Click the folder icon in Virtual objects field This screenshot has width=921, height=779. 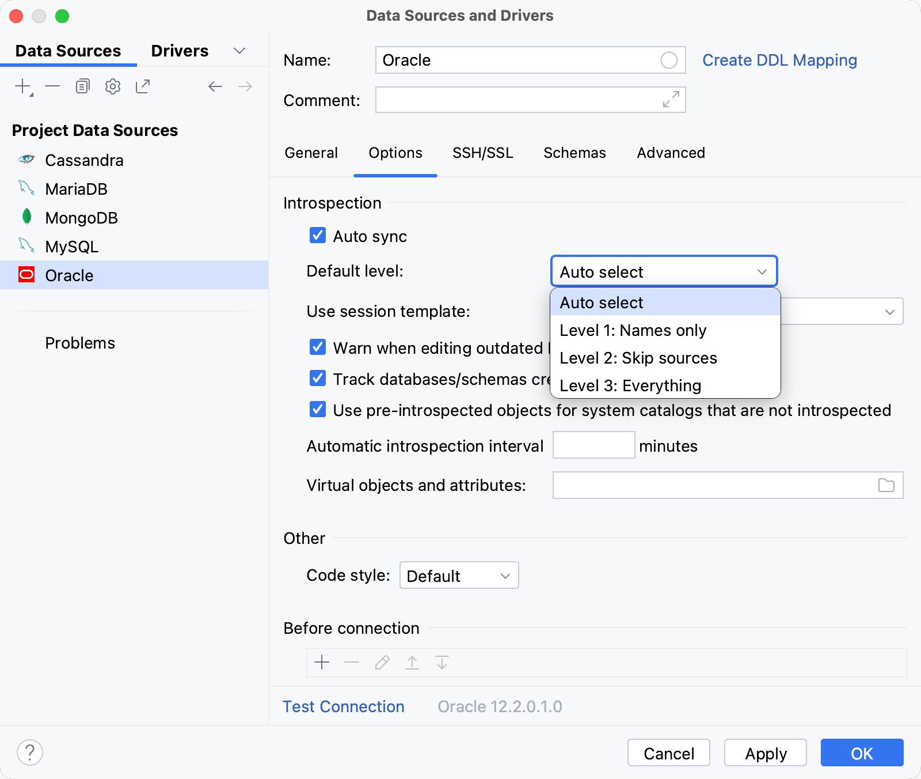[886, 485]
